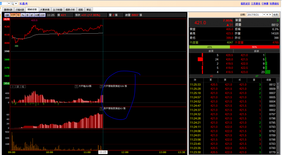Click the 今天 today button
282x155 pixels.
click(275, 15)
